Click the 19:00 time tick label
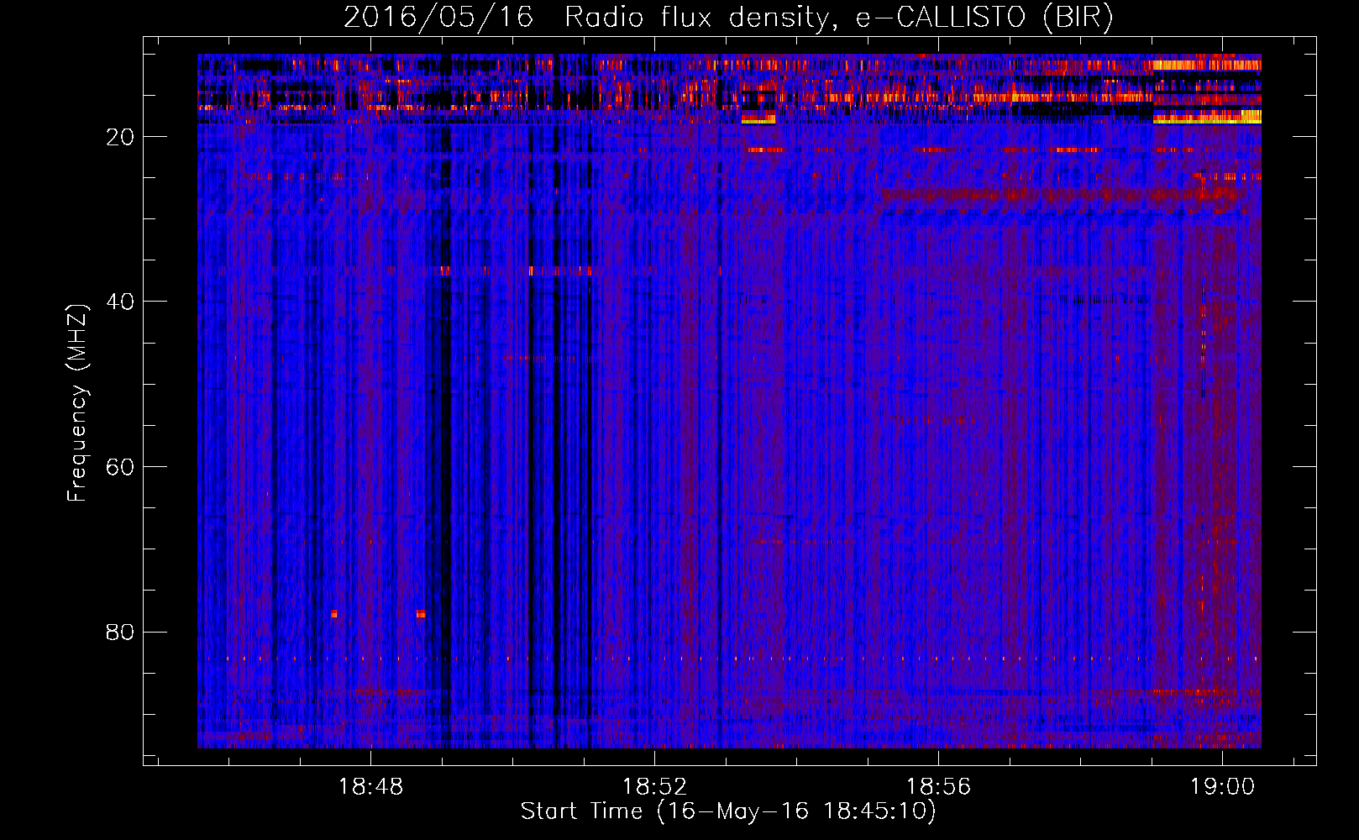The height and width of the screenshot is (840, 1359). [1222, 786]
